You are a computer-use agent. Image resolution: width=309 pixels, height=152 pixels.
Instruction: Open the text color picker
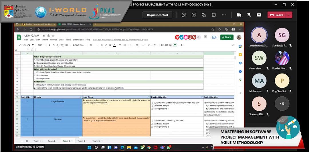point(114,45)
